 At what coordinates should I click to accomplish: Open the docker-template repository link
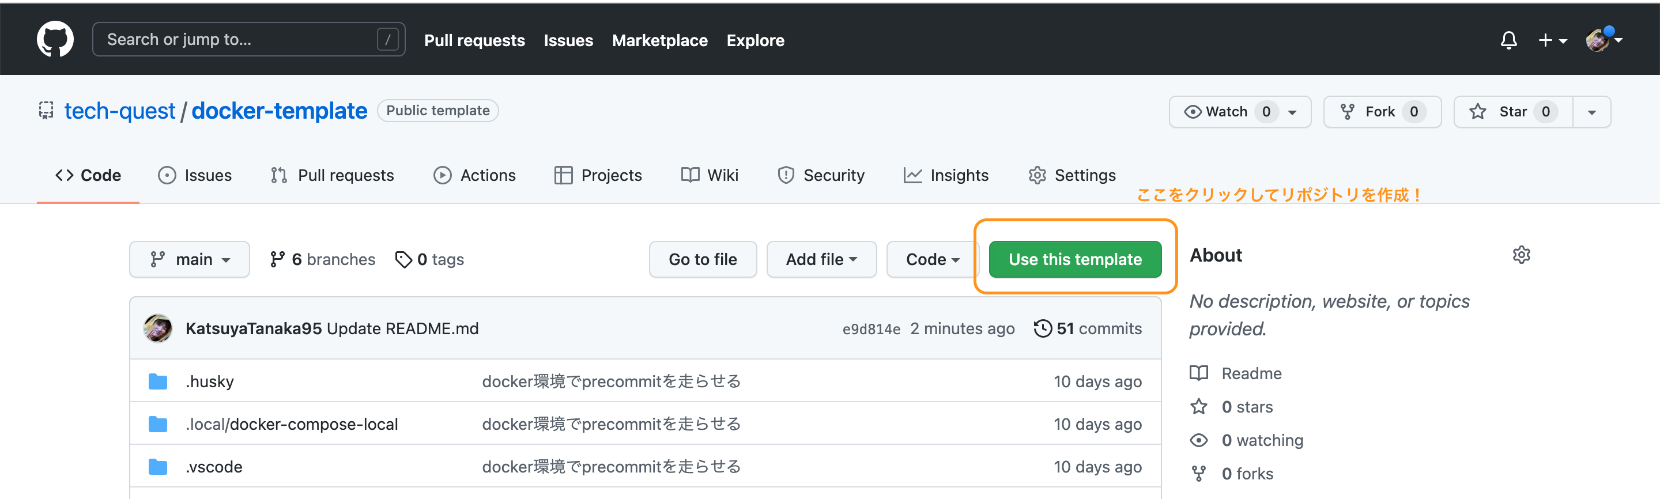pos(279,111)
